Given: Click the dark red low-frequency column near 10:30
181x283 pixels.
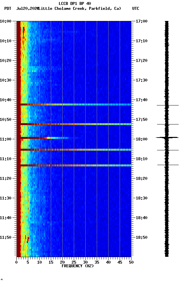Looking at the screenshot, I should pyautogui.click(x=18, y=80).
